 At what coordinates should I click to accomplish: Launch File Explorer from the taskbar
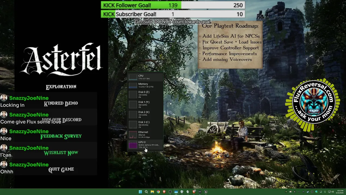[x=152, y=192]
